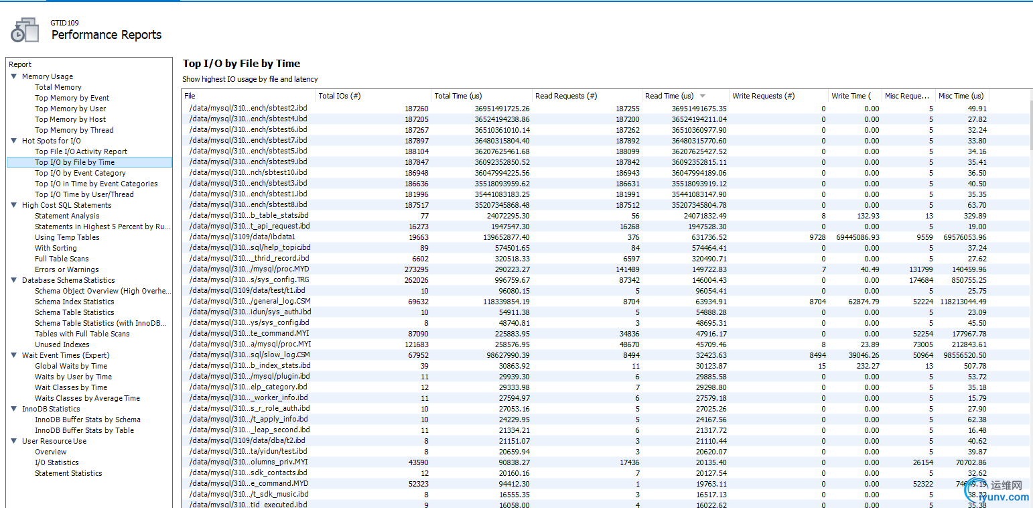Image resolution: width=1033 pixels, height=508 pixels.
Task: Open Schema Table Statistics report
Action: click(74, 312)
